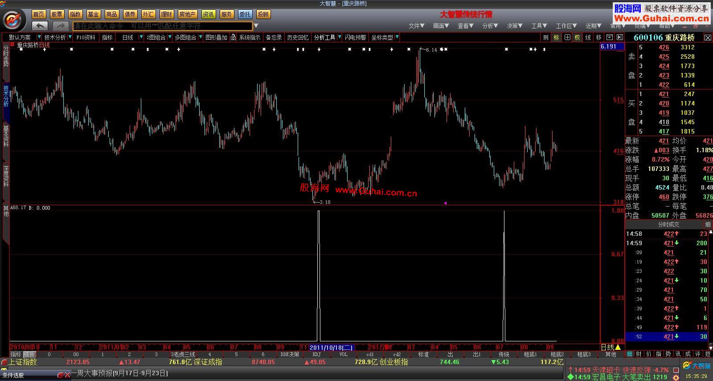Expand the 坐标类型 dropdown arrow
Image resolution: width=713 pixels, height=381 pixels.
click(x=397, y=37)
